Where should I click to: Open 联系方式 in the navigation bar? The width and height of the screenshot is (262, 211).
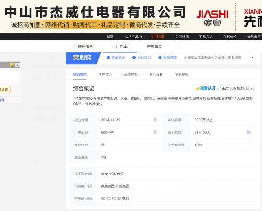coord(206,37)
